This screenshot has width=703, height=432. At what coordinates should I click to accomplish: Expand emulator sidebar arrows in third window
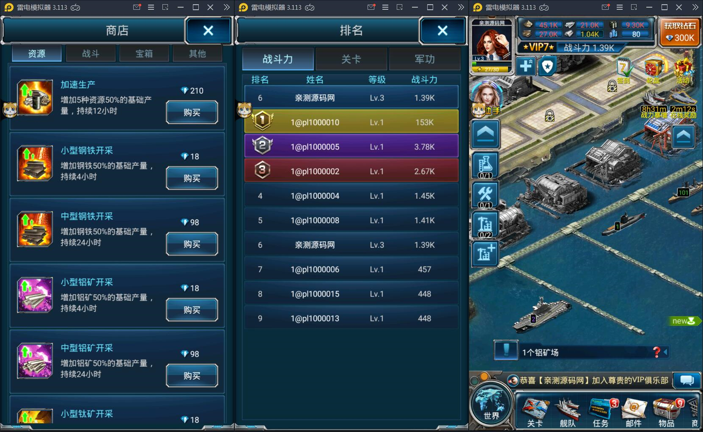[x=695, y=7]
